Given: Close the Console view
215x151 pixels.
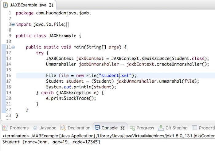Looking at the screenshot, I should pos(123,128).
